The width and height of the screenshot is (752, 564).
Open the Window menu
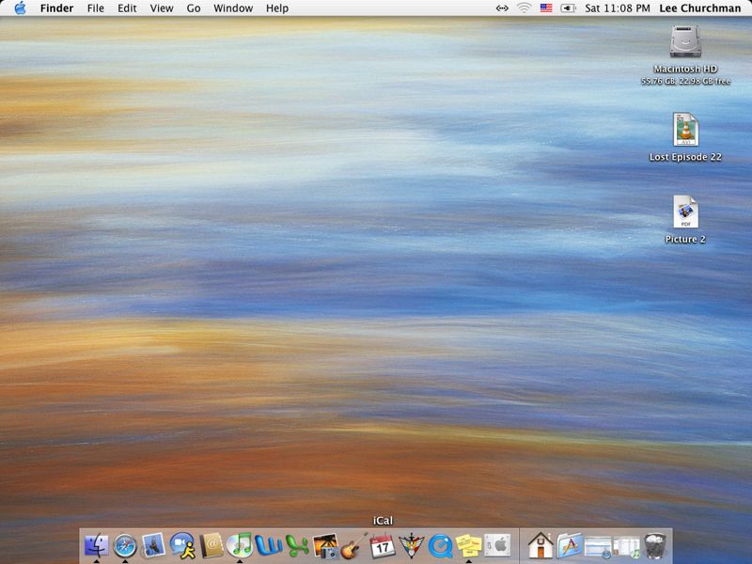pyautogui.click(x=233, y=8)
